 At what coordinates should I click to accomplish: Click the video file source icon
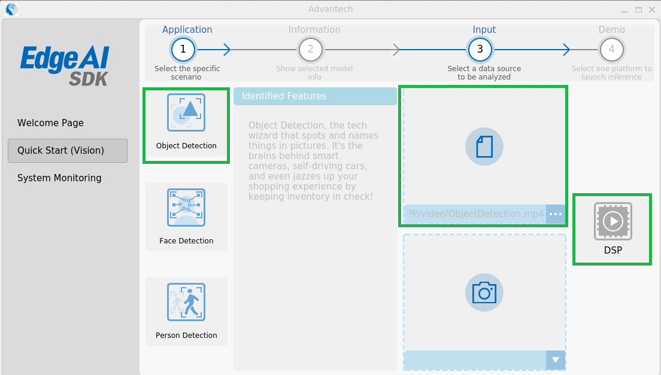(484, 146)
